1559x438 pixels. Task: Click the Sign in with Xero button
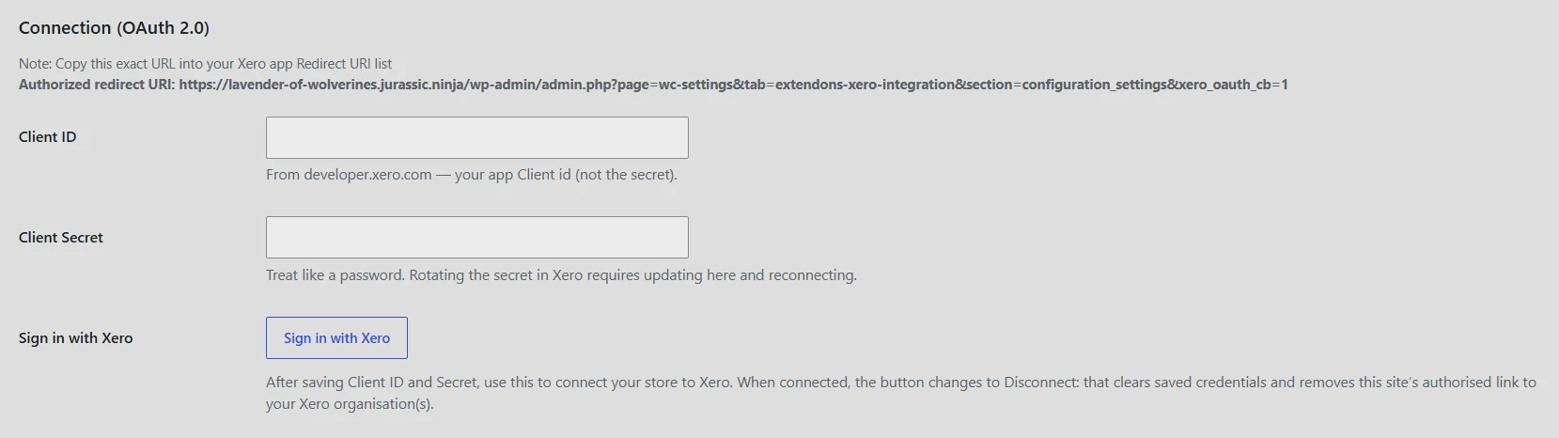336,337
